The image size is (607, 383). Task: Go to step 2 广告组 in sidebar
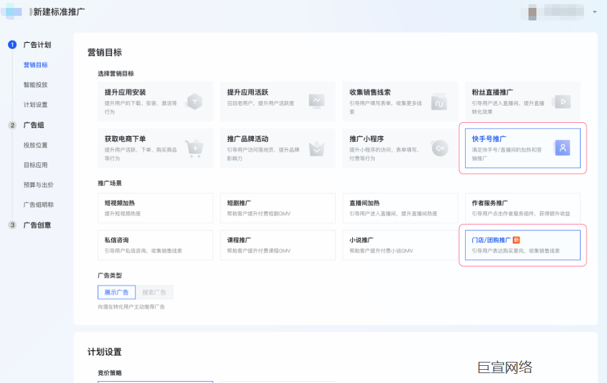pos(34,125)
